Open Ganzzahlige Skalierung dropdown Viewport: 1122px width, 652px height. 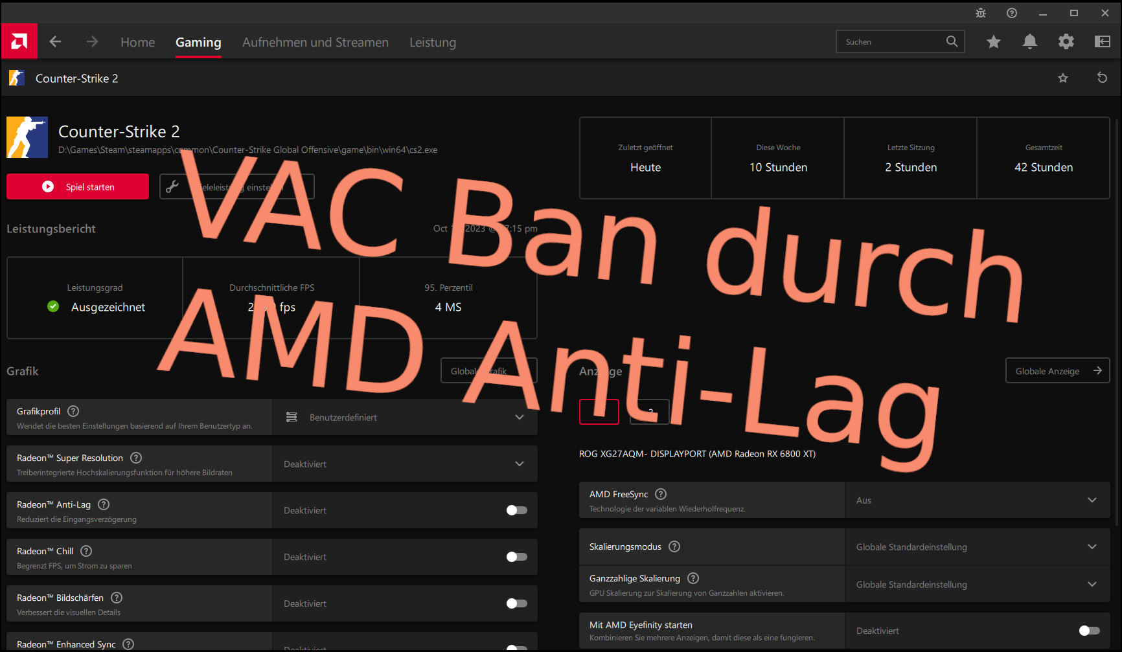point(978,584)
